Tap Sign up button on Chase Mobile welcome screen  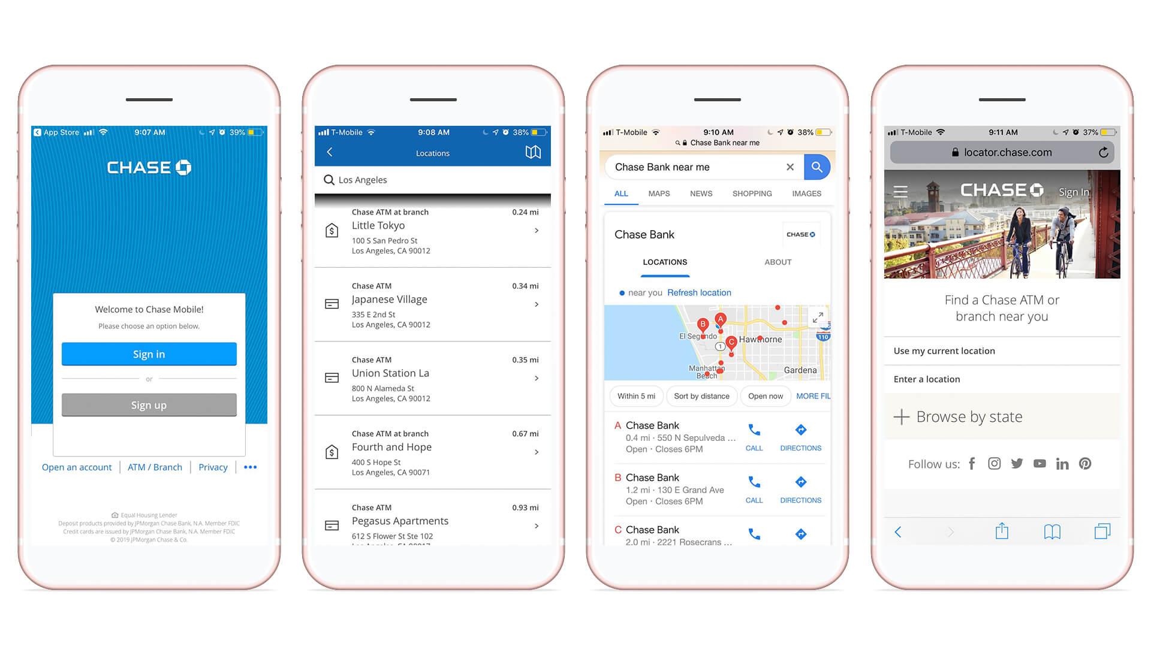point(148,404)
